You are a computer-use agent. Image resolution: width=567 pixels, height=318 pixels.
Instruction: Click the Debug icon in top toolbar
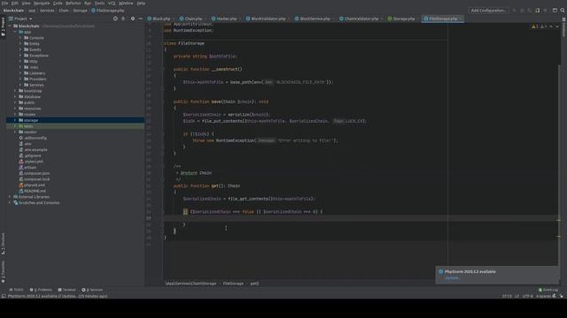click(522, 11)
